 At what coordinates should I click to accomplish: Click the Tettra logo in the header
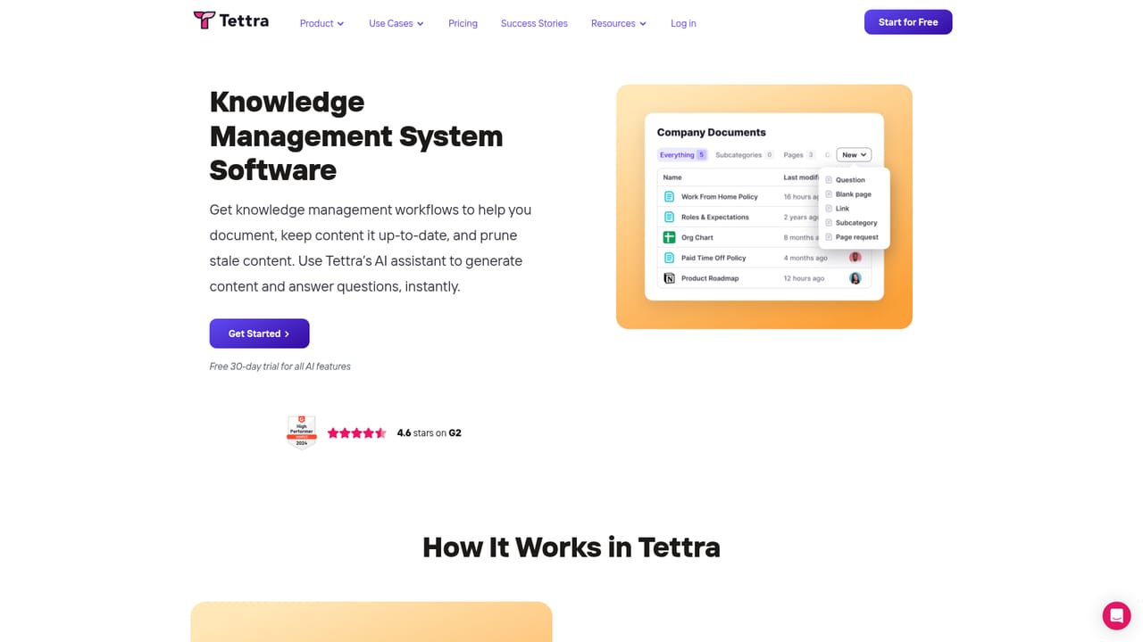point(230,21)
